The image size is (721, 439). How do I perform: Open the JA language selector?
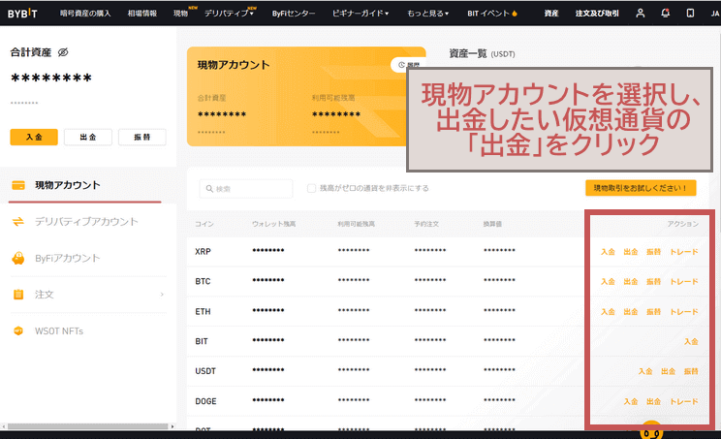point(715,14)
